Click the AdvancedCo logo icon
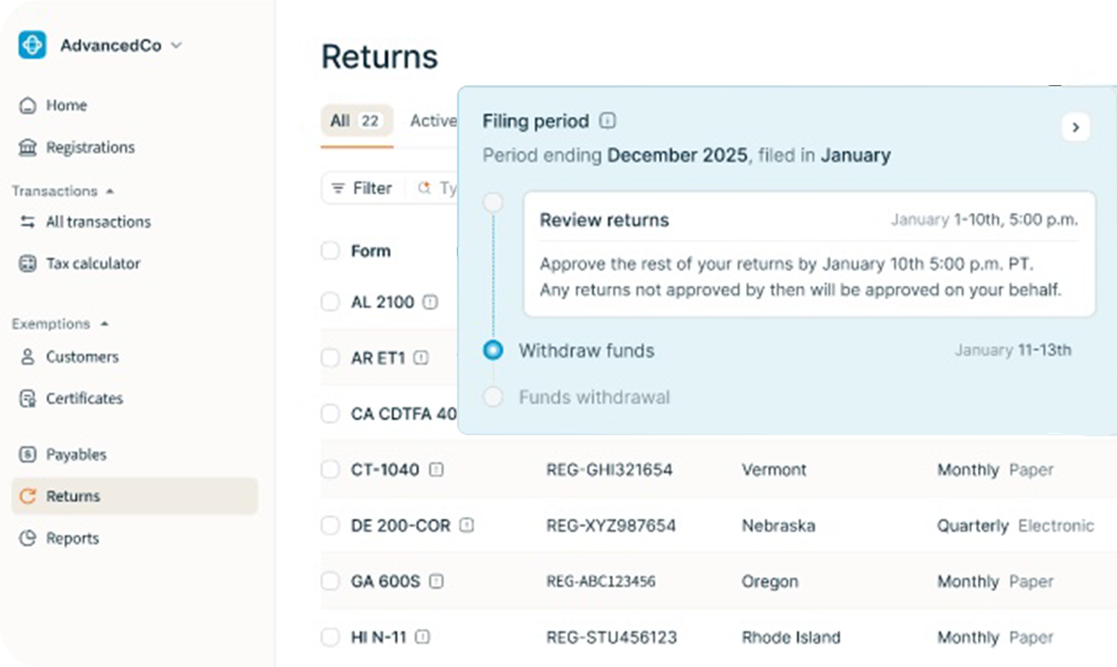Screen dimensions: 1117x667 (x=32, y=45)
